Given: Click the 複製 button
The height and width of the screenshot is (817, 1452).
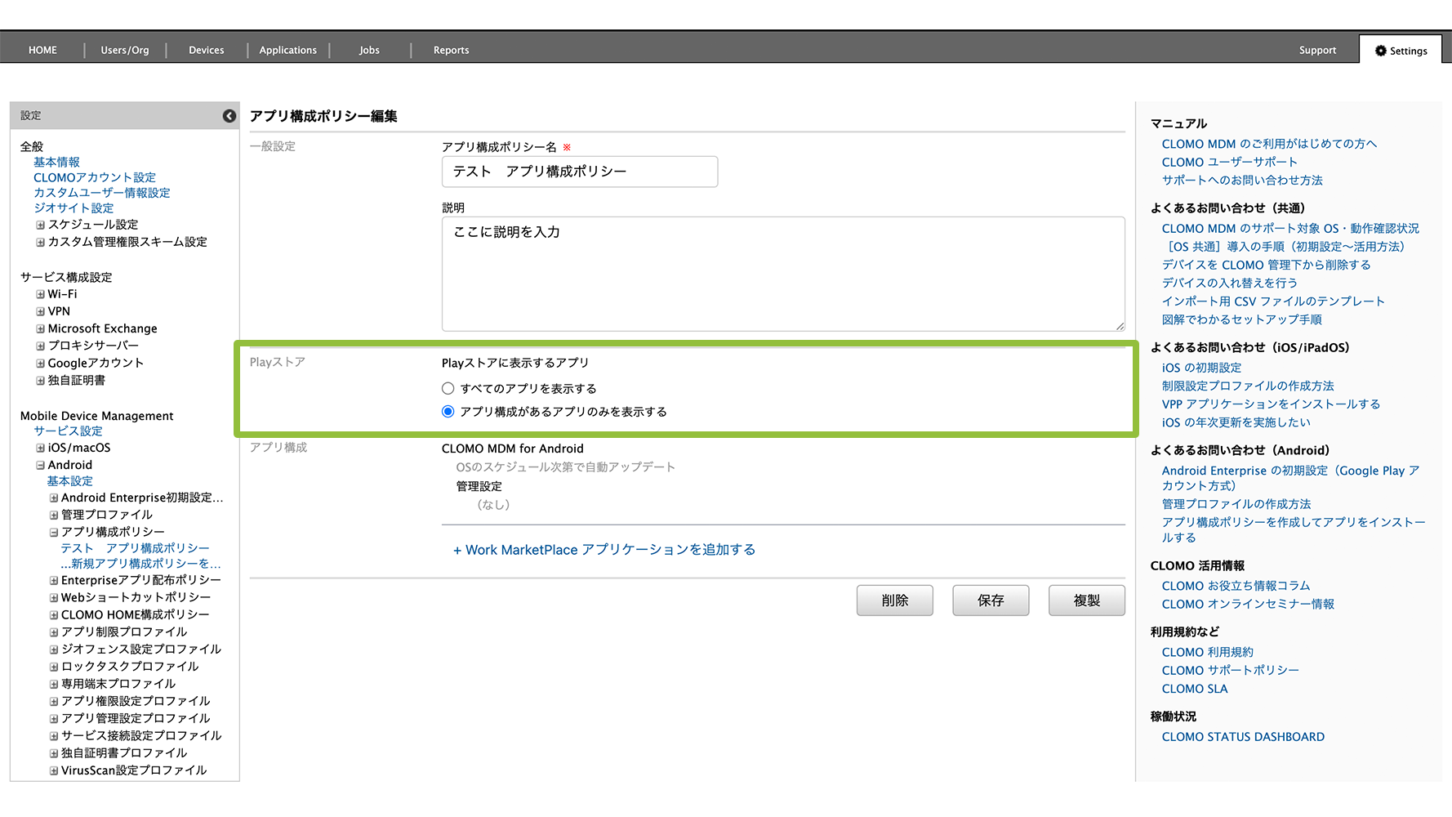Looking at the screenshot, I should click(x=1086, y=600).
